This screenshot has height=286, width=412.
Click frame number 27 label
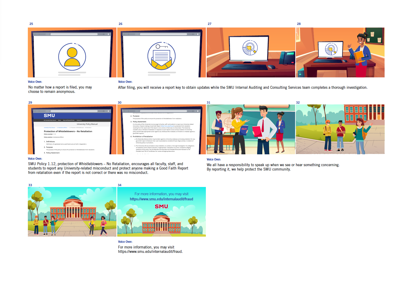coord(209,24)
